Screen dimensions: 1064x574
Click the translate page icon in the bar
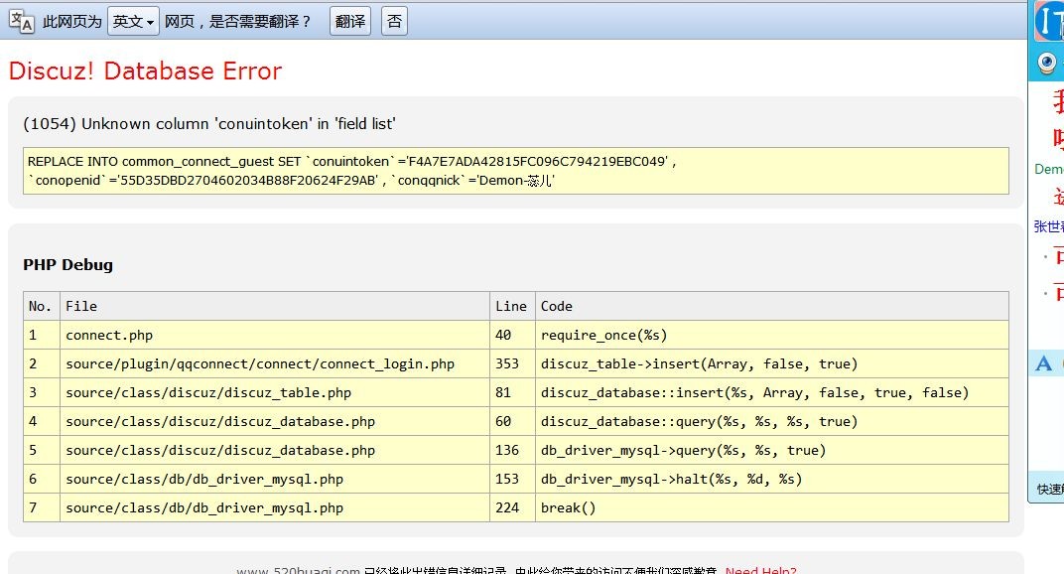point(22,21)
